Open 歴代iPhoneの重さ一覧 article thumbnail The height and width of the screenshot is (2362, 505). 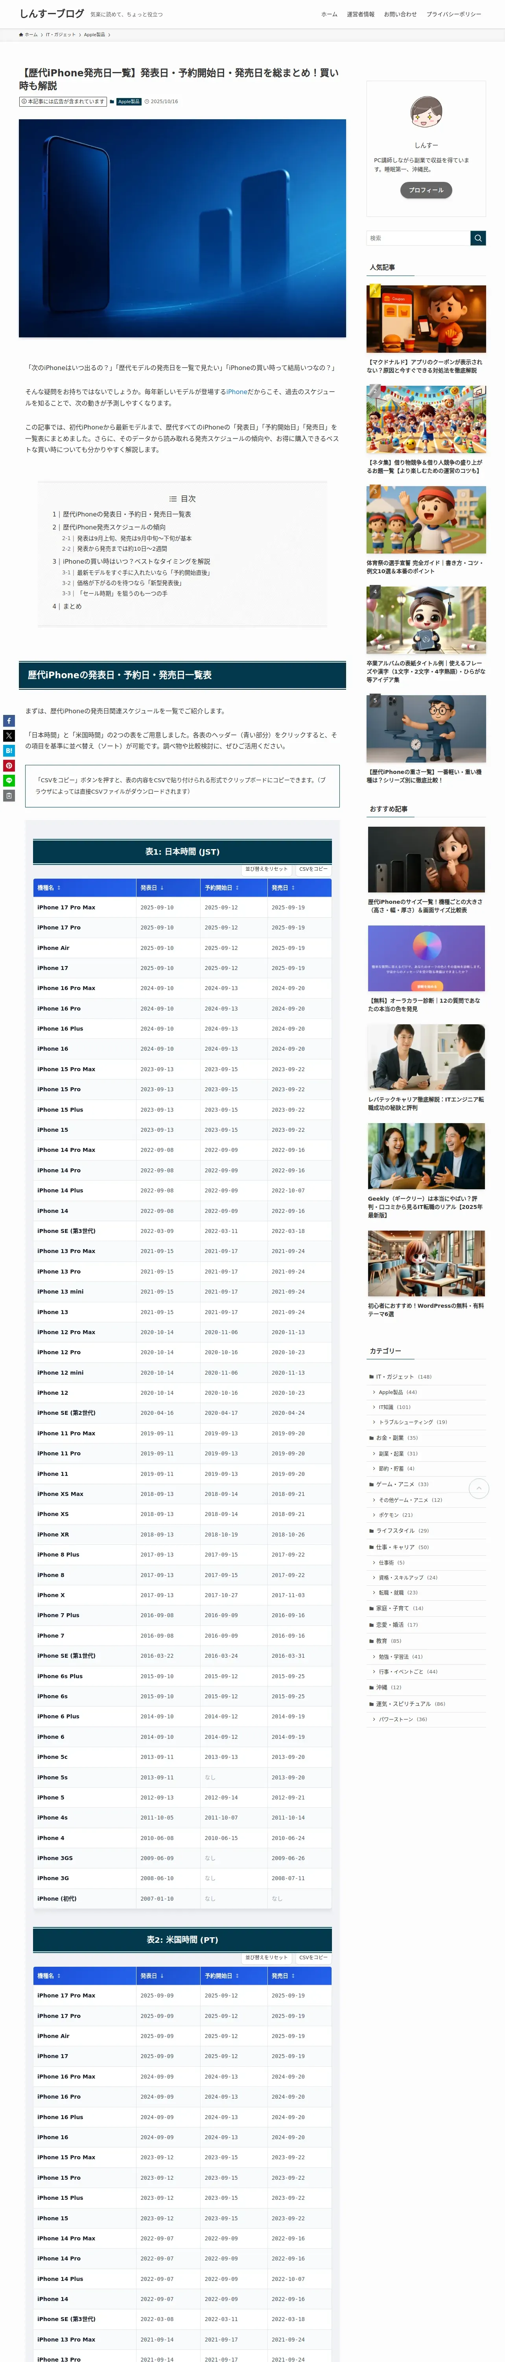pos(426,729)
